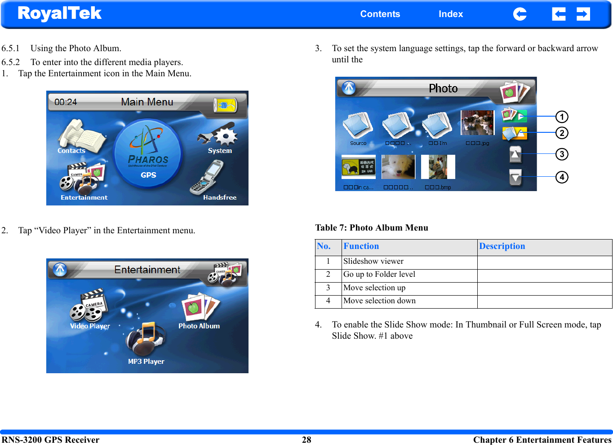
Task: Tap the Move selection down arrow
Action: click(515, 177)
